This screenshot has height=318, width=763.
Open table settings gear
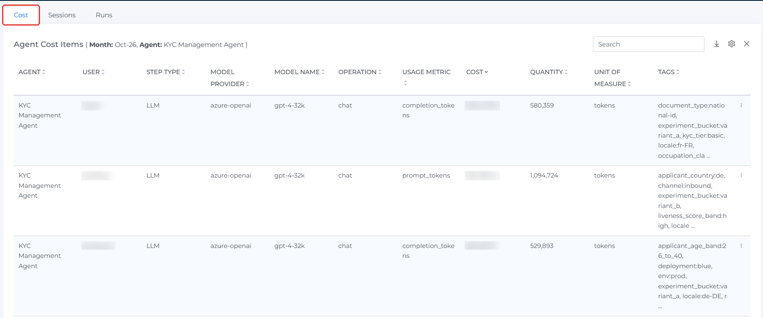coord(732,44)
